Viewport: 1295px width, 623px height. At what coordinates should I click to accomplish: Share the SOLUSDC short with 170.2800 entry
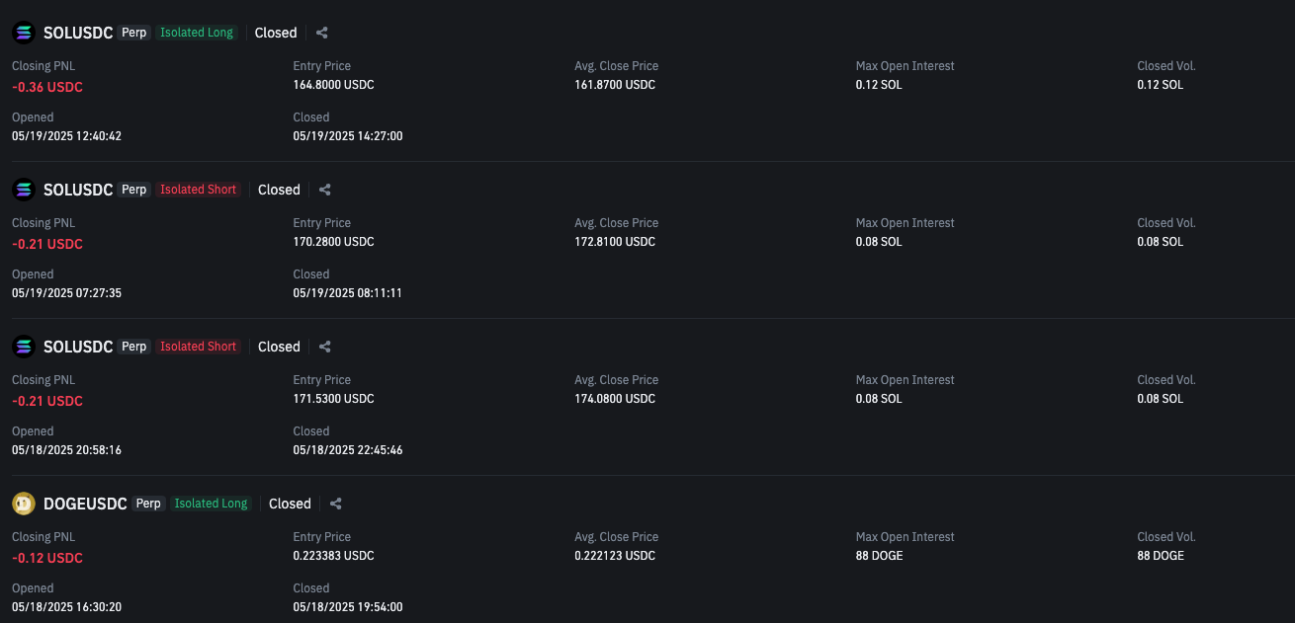point(325,190)
